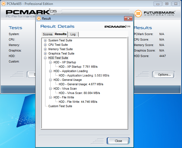This screenshot has height=148, width=182.
Task: Collapse the HDD - File Write branch
Action: (50, 98)
